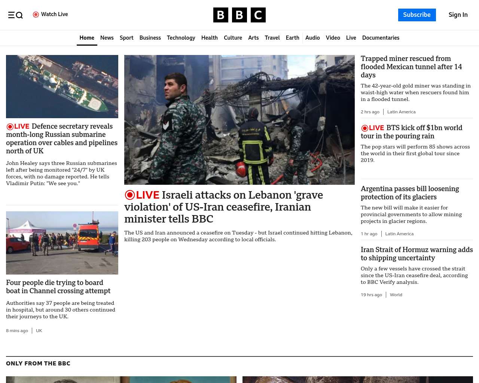The height and width of the screenshot is (383, 479).
Task: Click the Watch Live link
Action: pyautogui.click(x=51, y=14)
